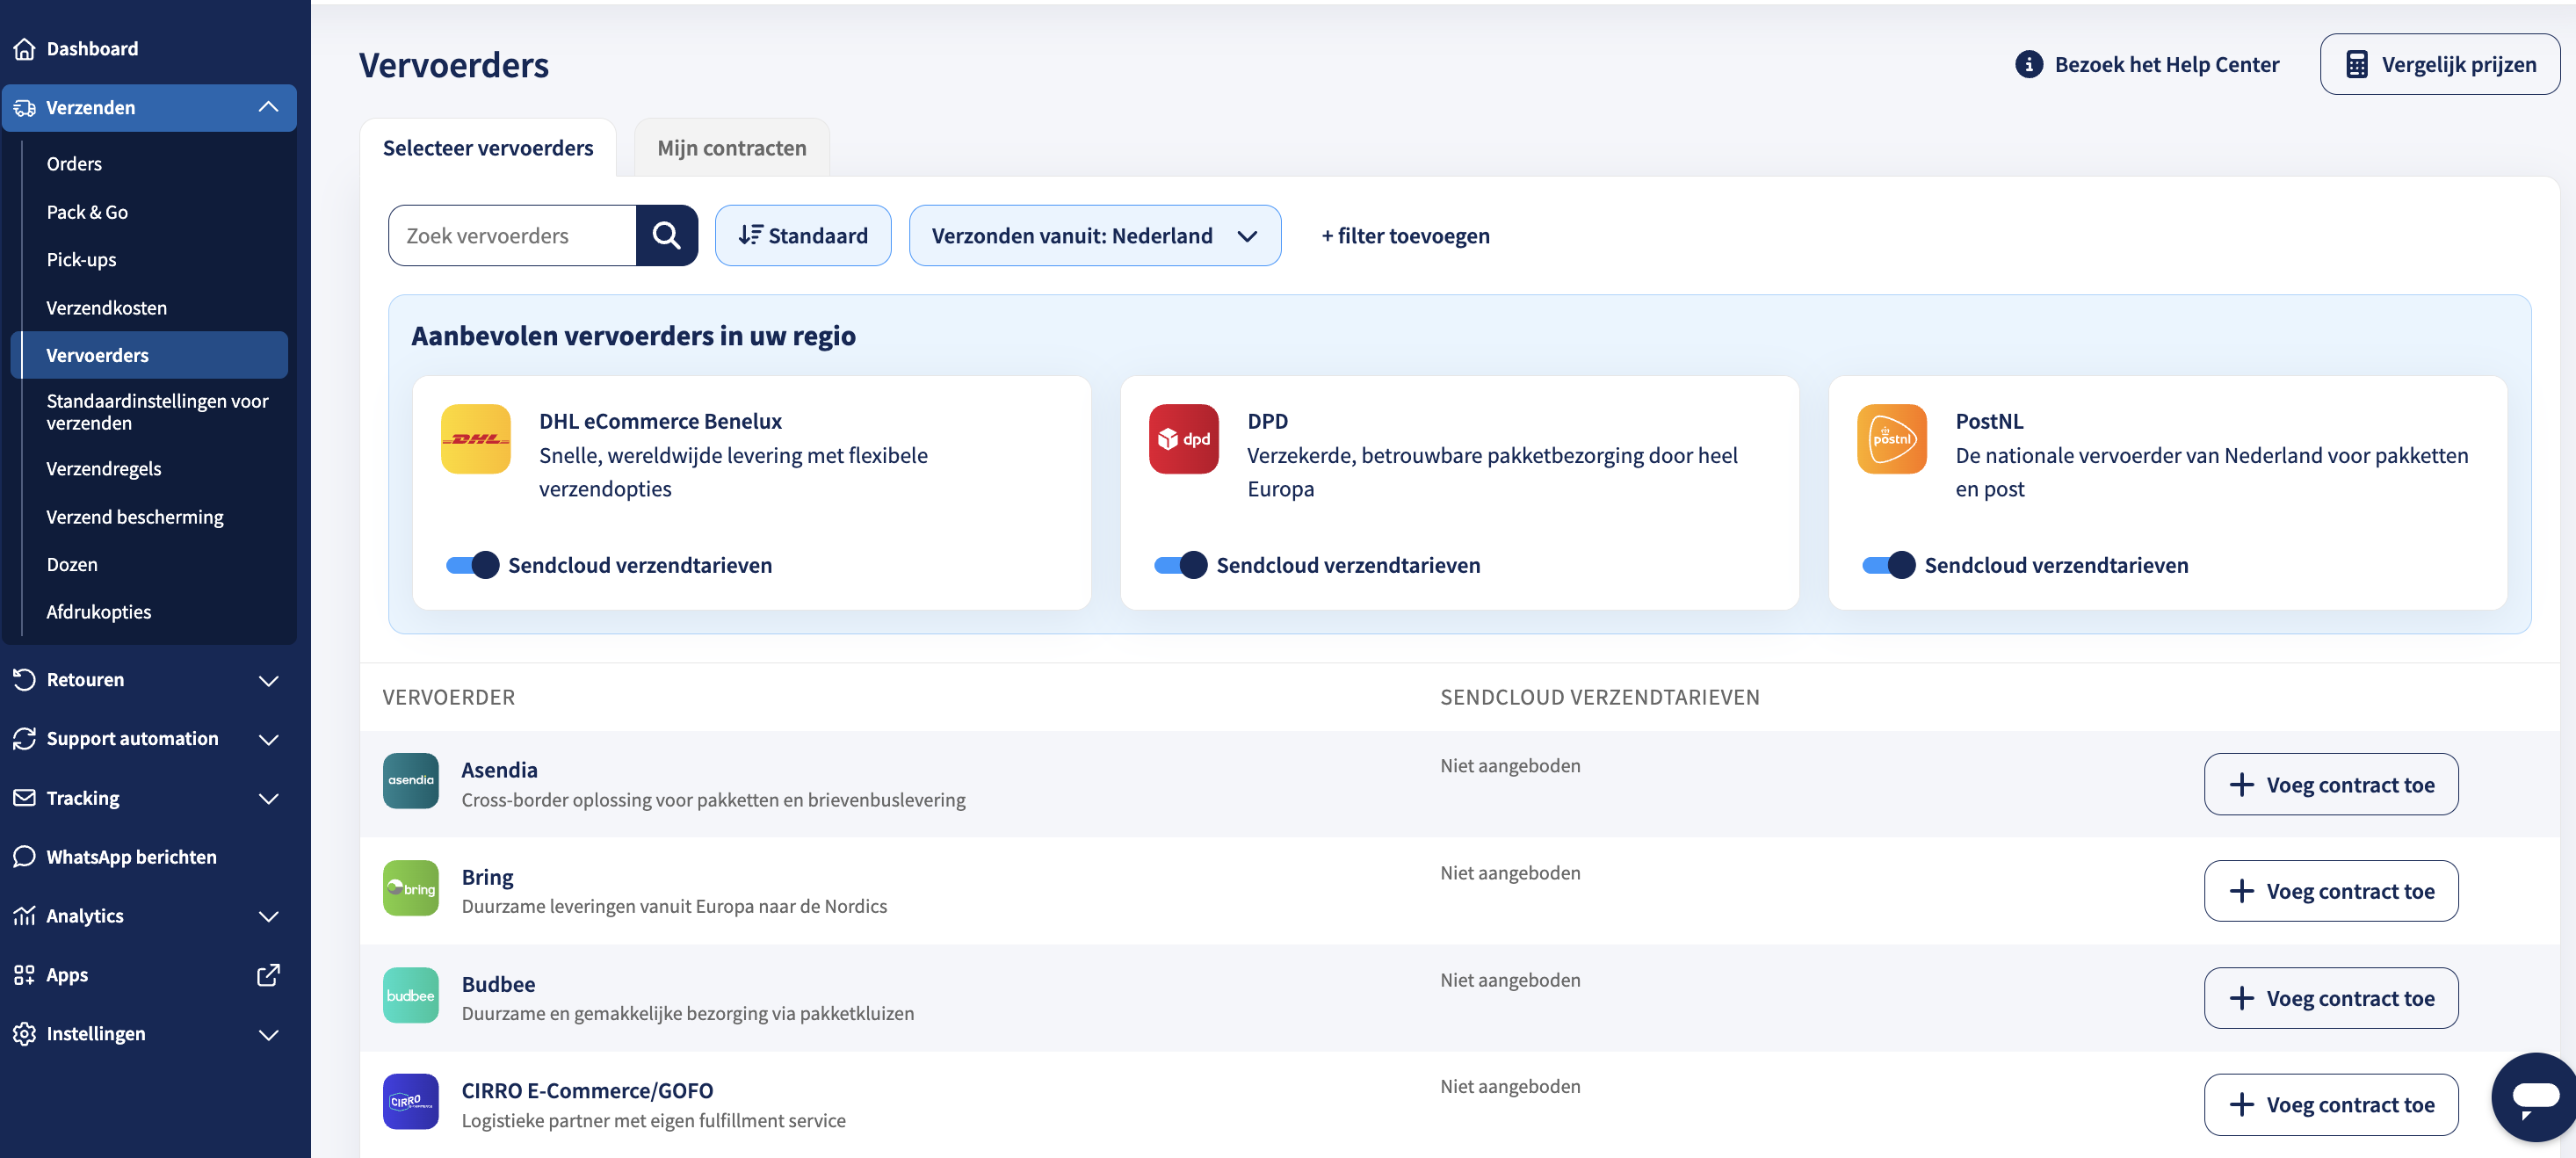Expand the Tracking menu chevron
This screenshot has width=2576, height=1158.
(x=268, y=798)
